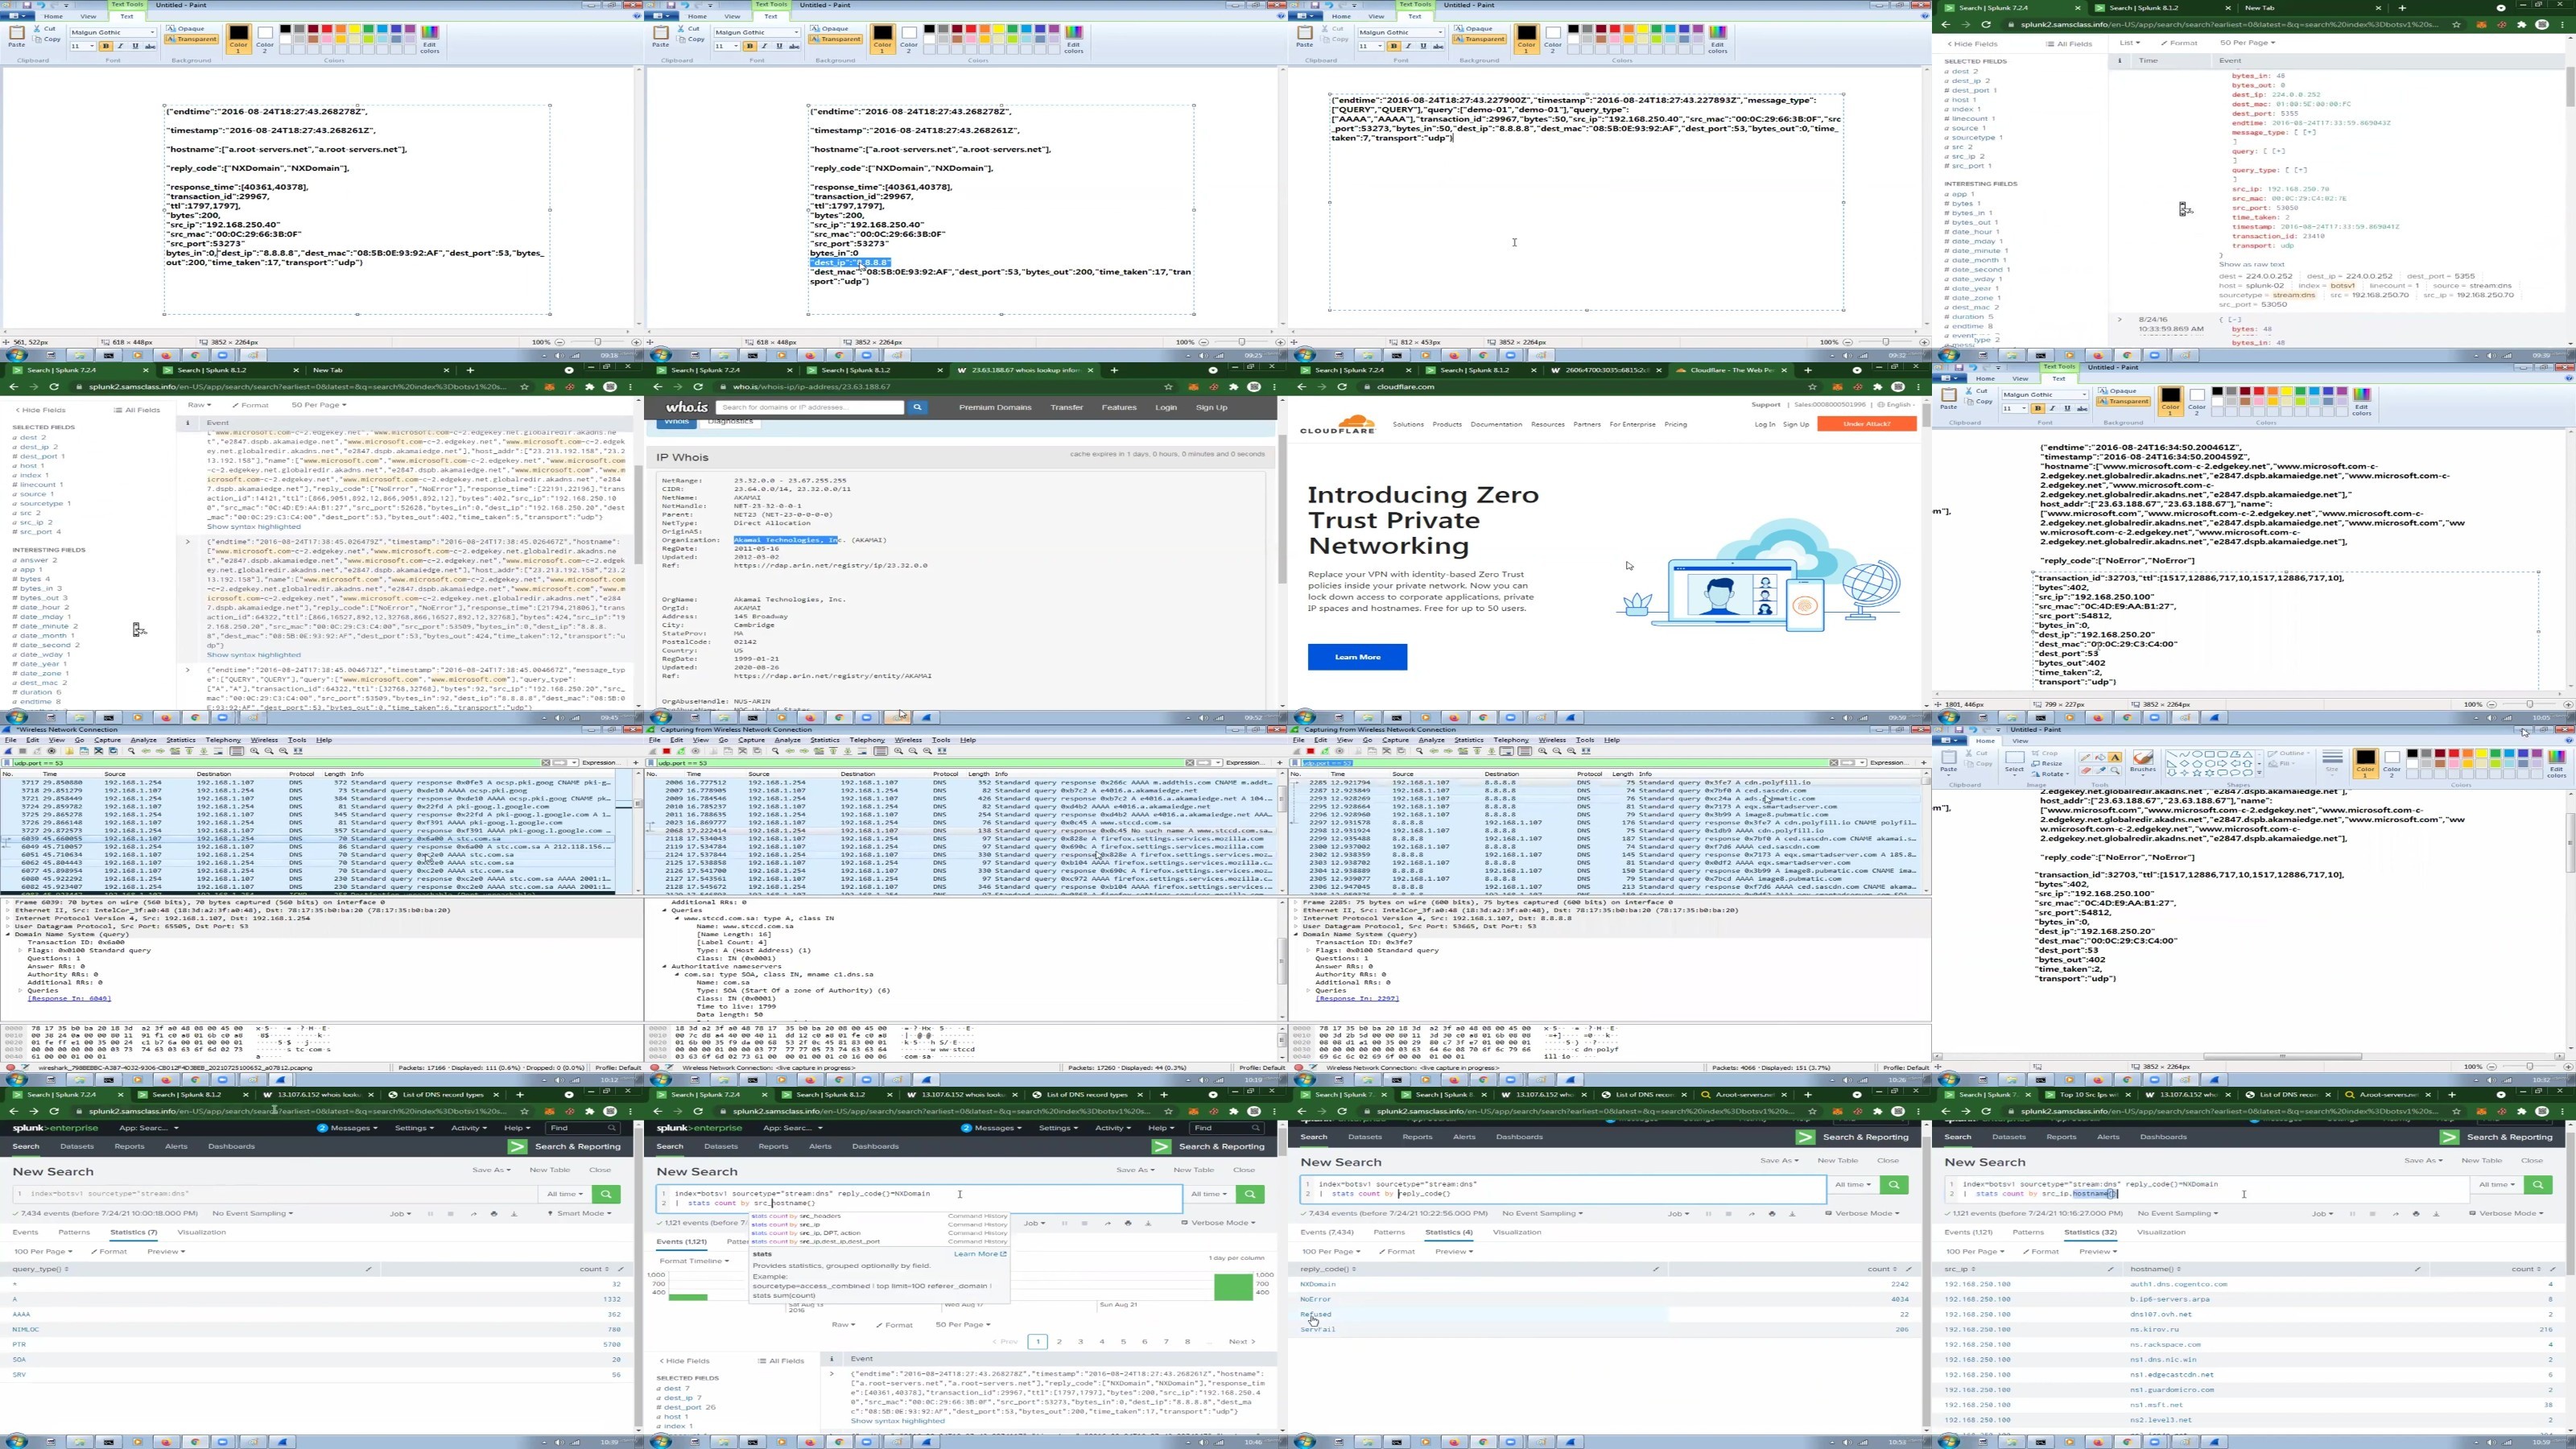Open Brushes dropdown in Paint Home ribbon

2143,765
